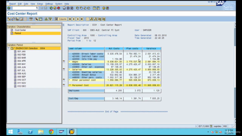This screenshot has height=136, width=242.
Task: Click the green checkmark Enter icon
Action: pyautogui.click(x=9, y=8)
